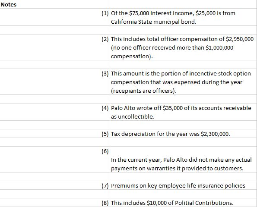Click the tax depreciation $2,300,000 note
Image resolution: width=257 pixels, height=207 pixels.
(x=183, y=134)
